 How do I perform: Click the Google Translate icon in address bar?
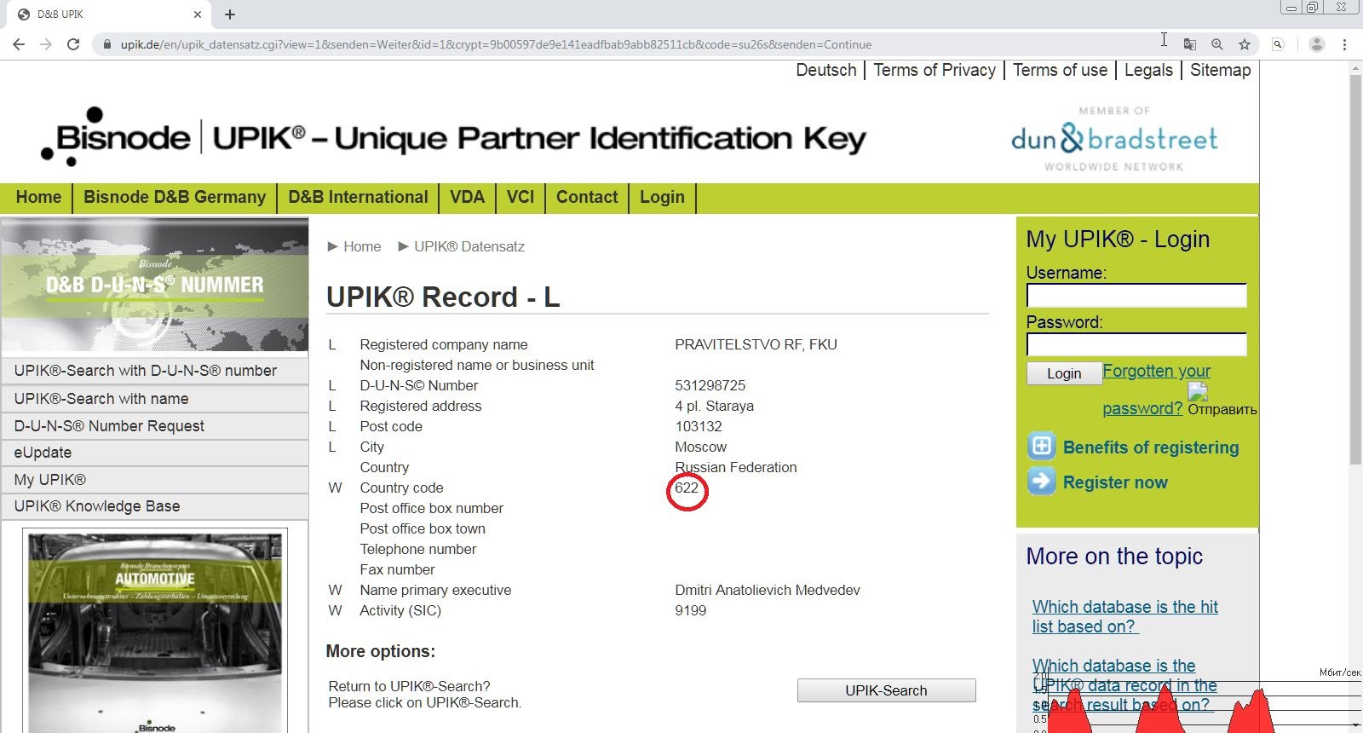[x=1190, y=44]
